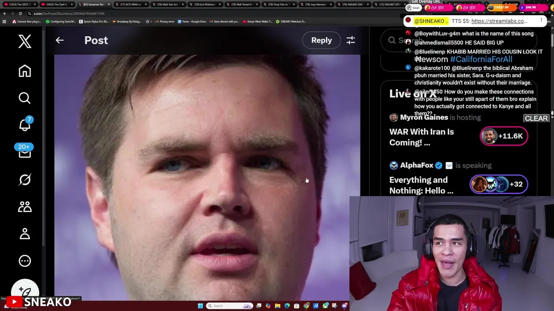This screenshot has height=311, width=554.
Task: Open Microsoft Store from the taskbar
Action: (x=296, y=306)
